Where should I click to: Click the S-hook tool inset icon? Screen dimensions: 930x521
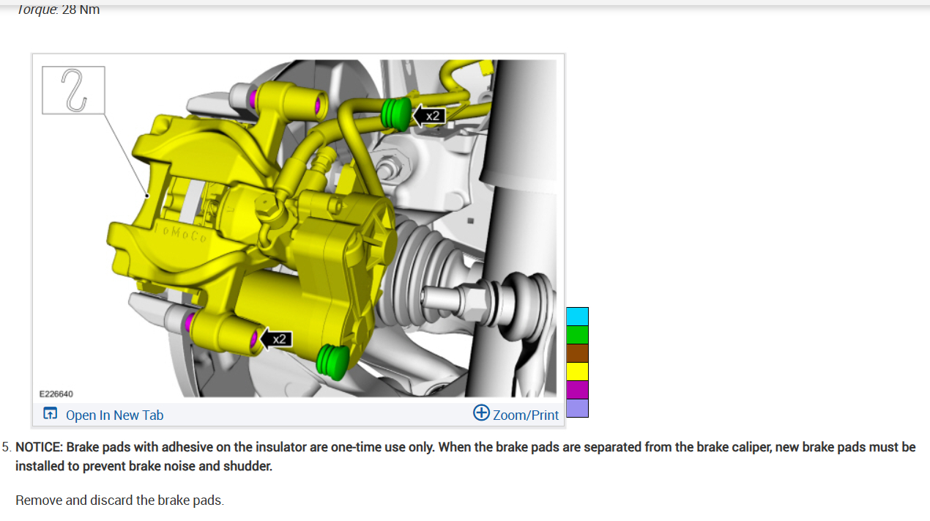[x=73, y=90]
